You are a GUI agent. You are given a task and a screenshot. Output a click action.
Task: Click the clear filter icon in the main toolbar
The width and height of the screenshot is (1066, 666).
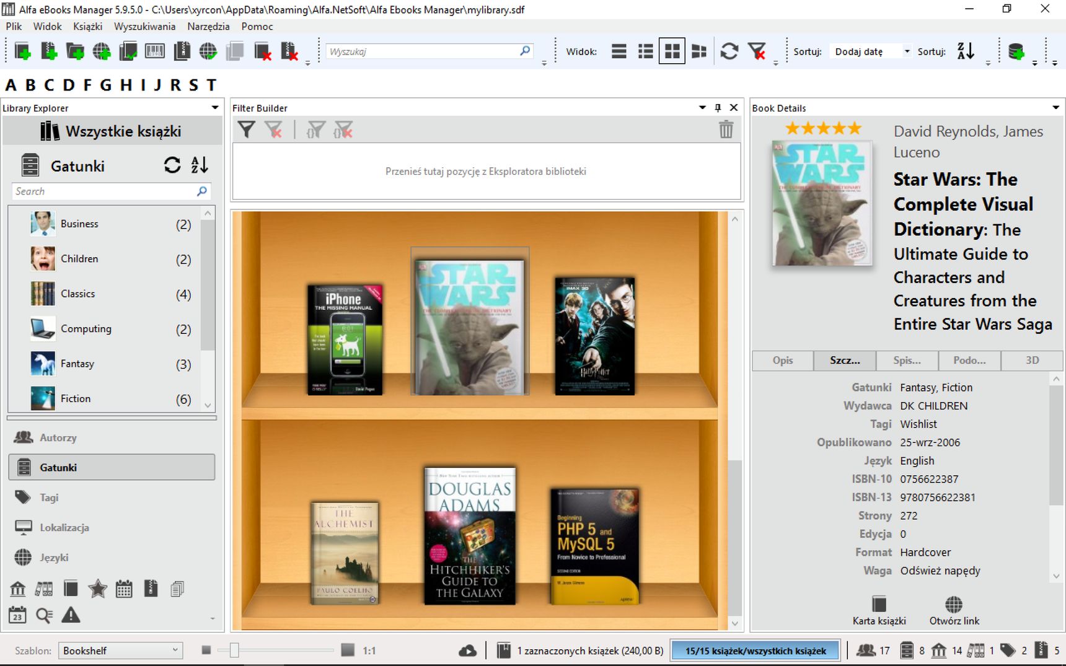757,51
